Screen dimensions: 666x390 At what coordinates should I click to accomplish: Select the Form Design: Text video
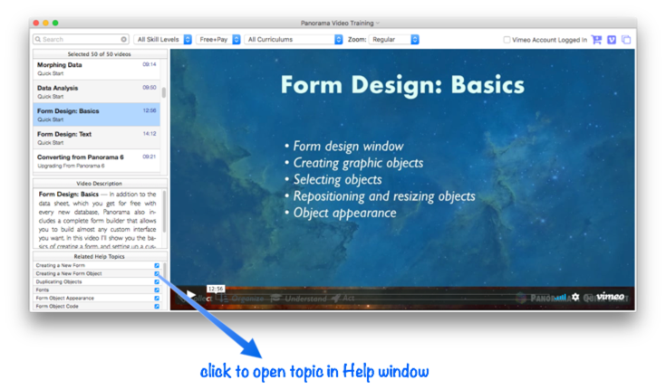click(97, 138)
